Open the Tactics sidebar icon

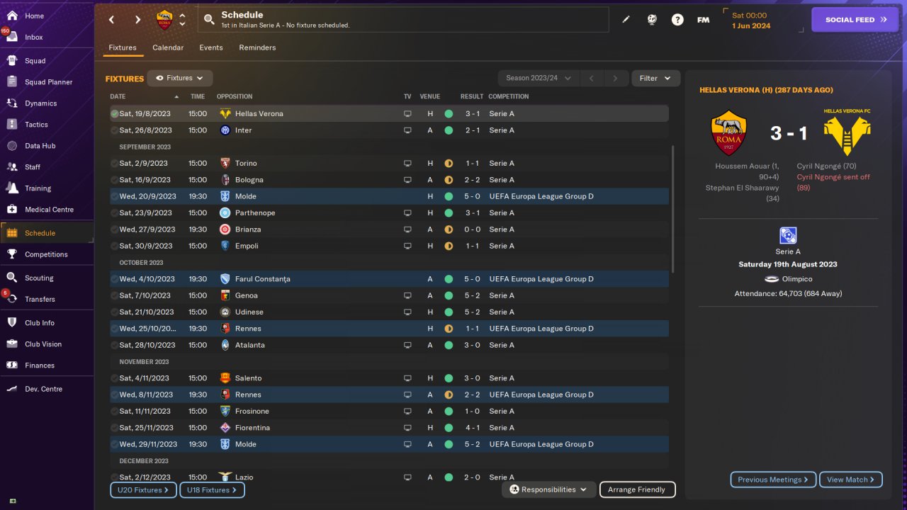point(12,125)
